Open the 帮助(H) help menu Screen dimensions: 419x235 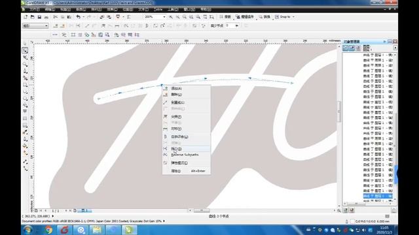[206, 9]
